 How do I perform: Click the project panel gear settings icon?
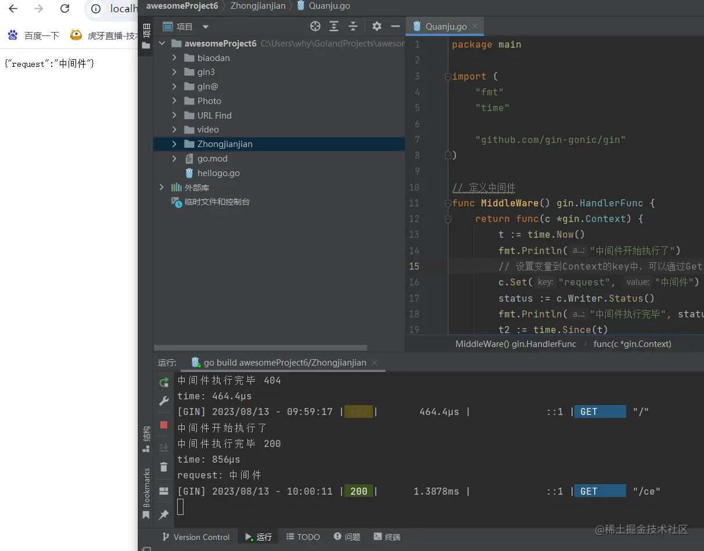377,26
